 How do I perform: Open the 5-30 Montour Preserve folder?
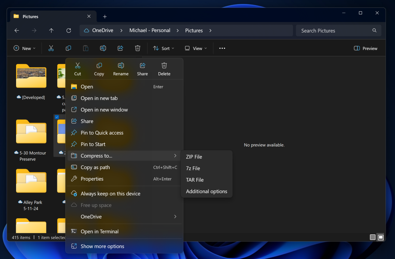(31, 131)
